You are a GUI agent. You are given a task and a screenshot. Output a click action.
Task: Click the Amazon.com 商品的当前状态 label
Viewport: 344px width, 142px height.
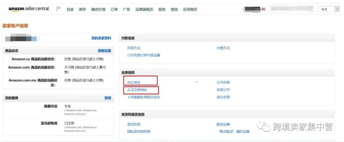coord(32,67)
